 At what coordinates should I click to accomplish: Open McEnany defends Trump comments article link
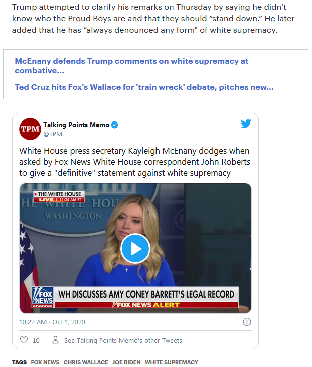pos(131,66)
